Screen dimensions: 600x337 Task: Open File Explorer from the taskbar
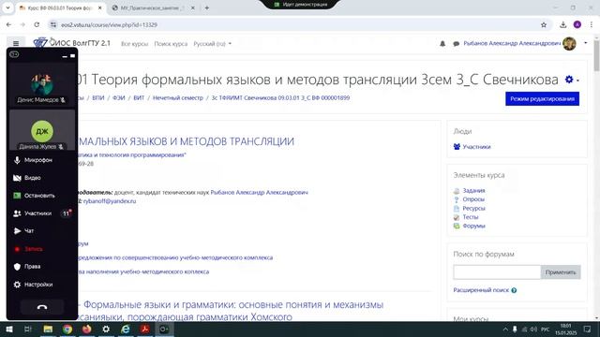click(x=48, y=329)
